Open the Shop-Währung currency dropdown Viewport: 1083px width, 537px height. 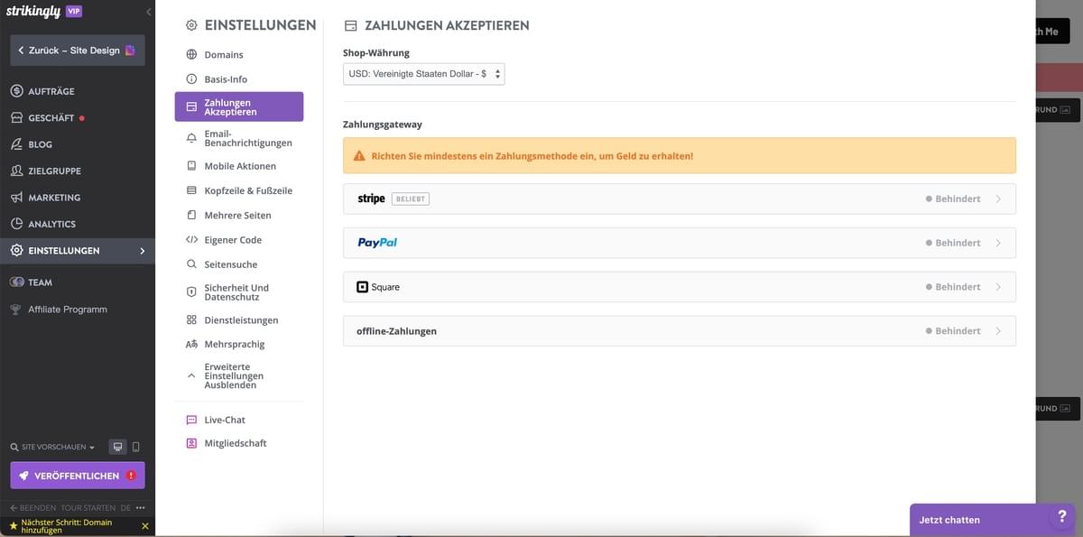point(423,73)
